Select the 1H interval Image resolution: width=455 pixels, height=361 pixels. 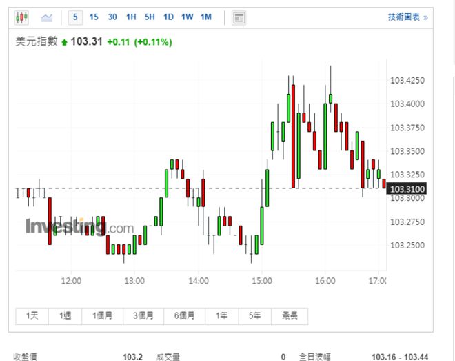pos(131,17)
